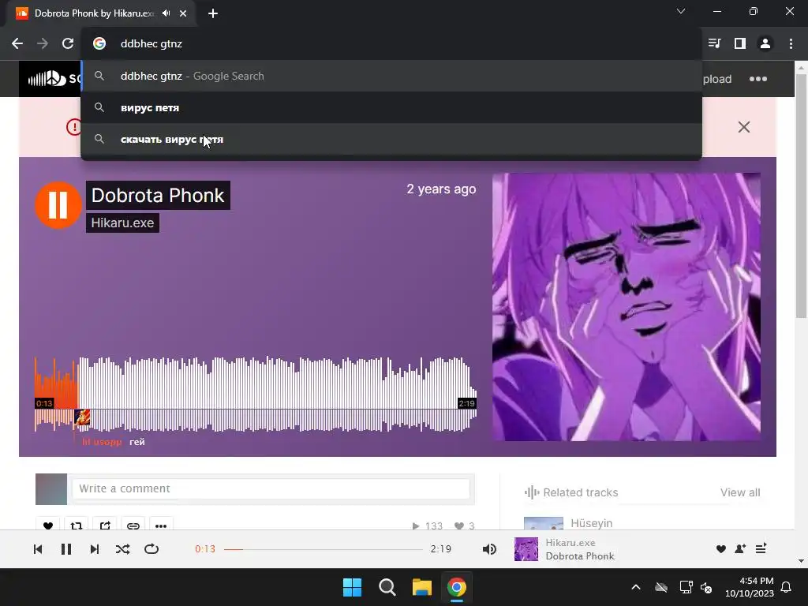Screen dimensions: 808x606
Task: Close the Dobrota Phonk tab
Action: coord(183,13)
